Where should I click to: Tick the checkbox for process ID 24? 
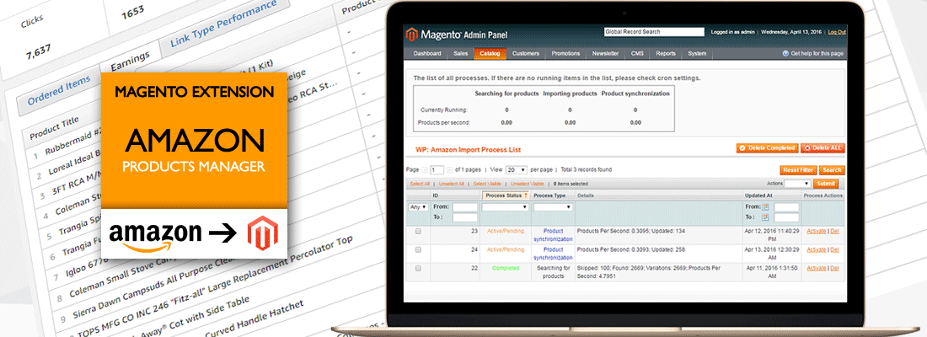pos(418,249)
